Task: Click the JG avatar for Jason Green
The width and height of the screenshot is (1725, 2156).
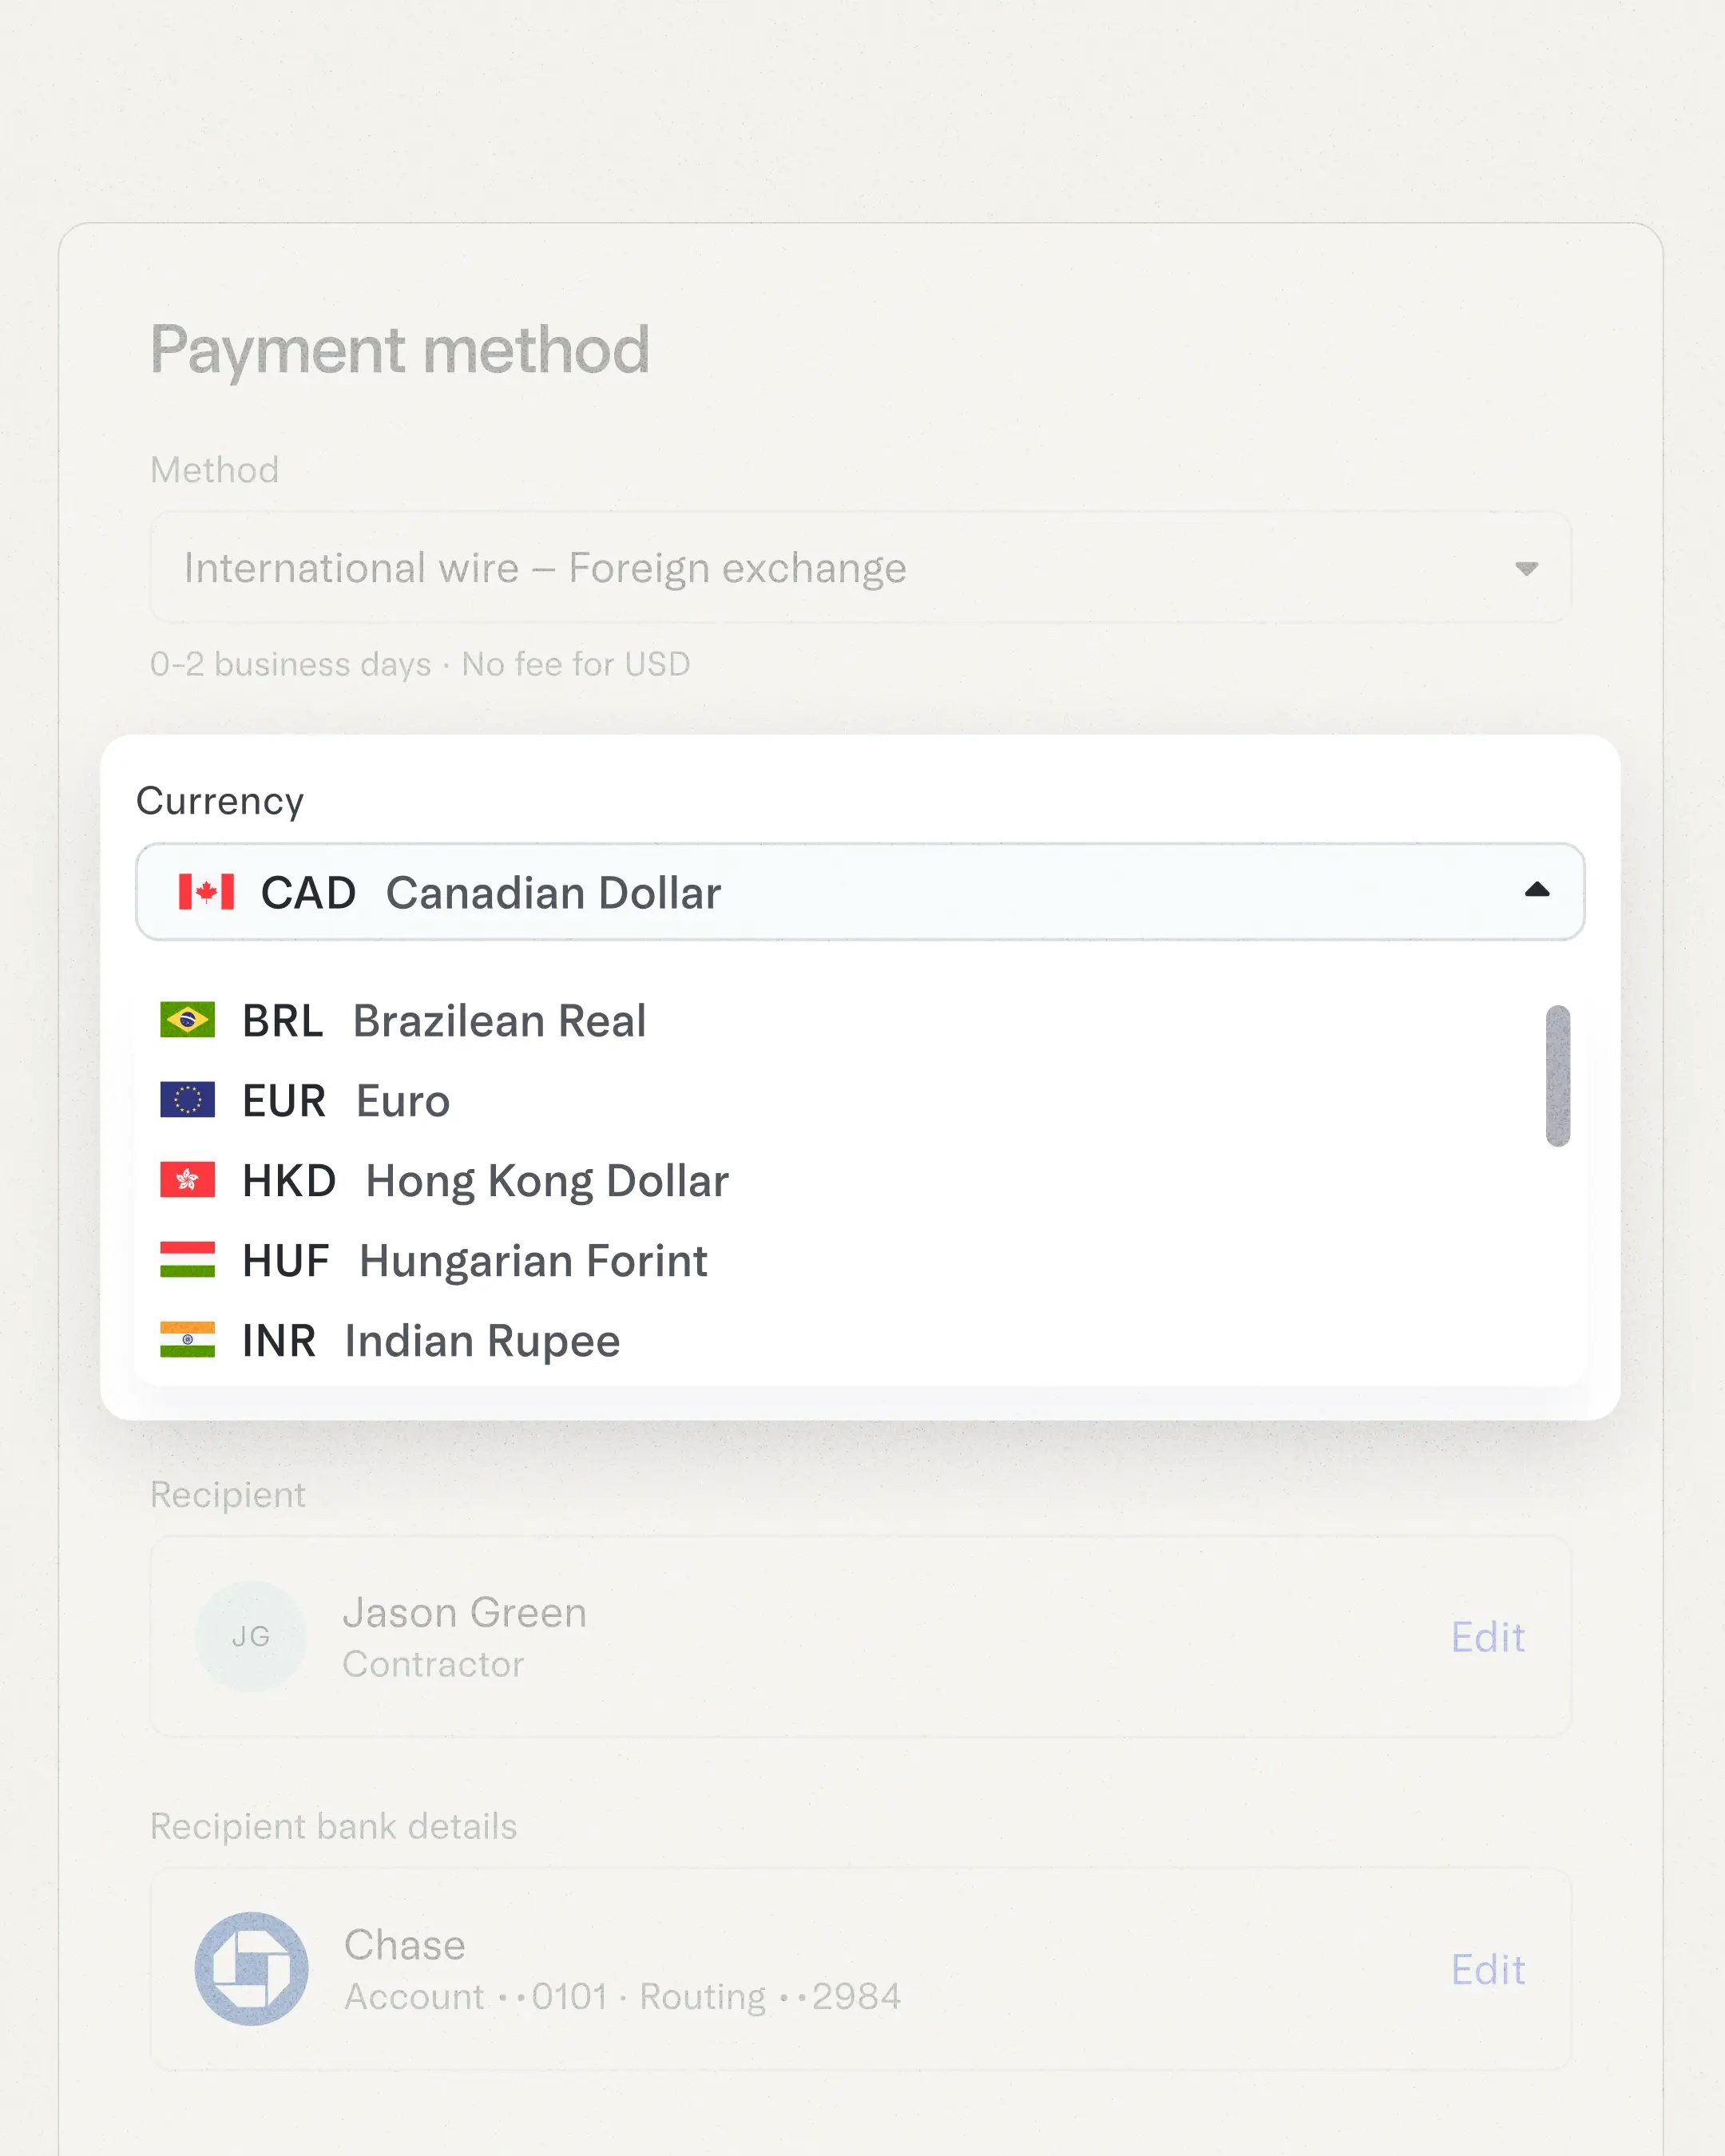Action: point(251,1635)
